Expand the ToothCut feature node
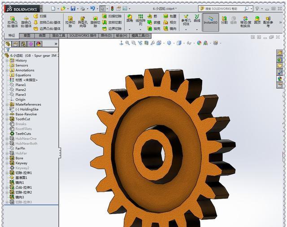Image resolution: width=287 pixels, height=227 pixels. tap(7, 119)
